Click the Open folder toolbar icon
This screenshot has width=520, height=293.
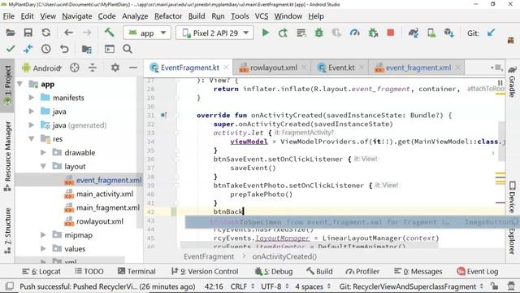point(11,33)
